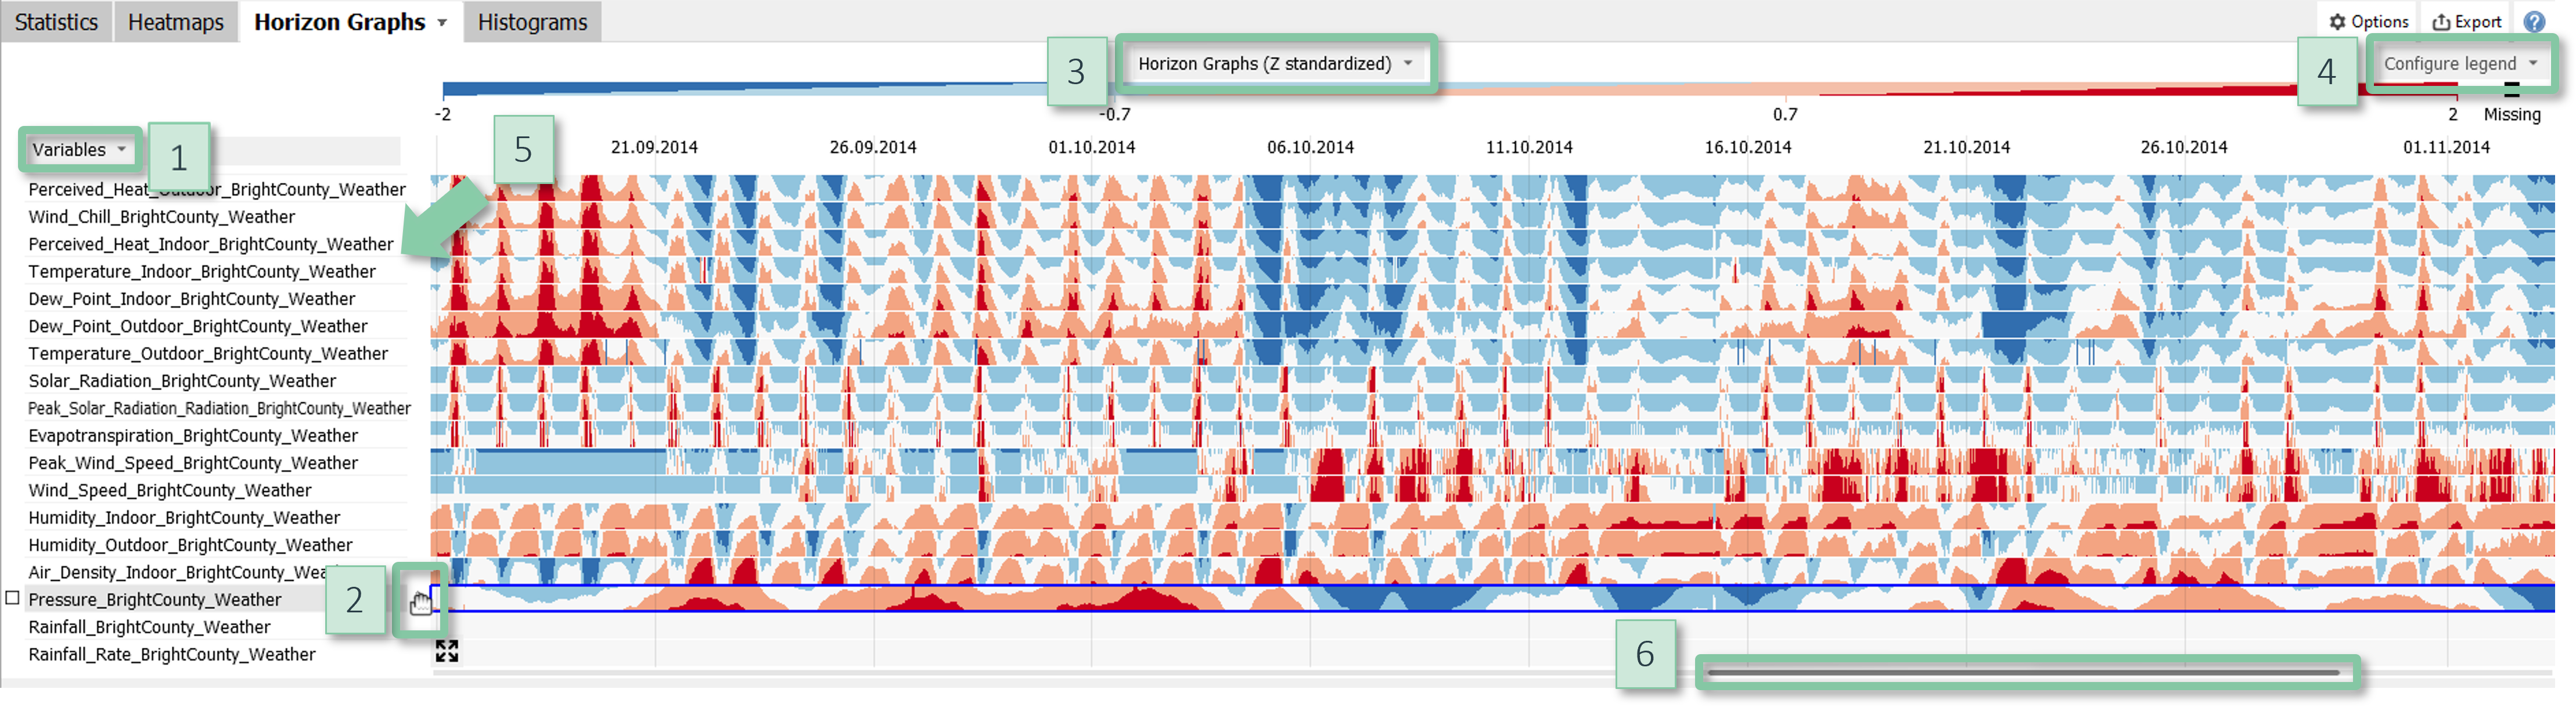2576x718 pixels.
Task: Click the Horizon Graphs tab dropdown arrow
Action: [x=442, y=22]
